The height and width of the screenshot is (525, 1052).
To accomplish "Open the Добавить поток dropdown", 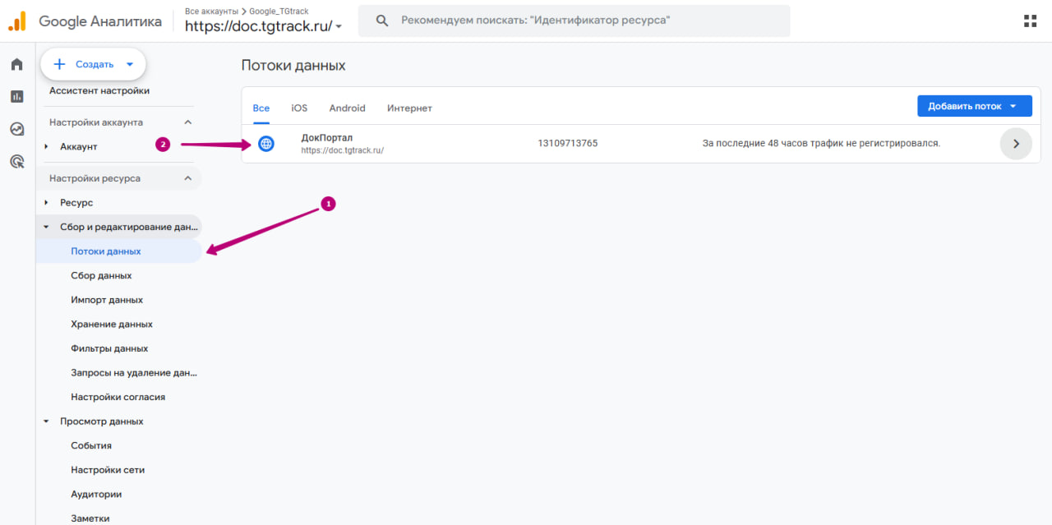I will [x=974, y=106].
